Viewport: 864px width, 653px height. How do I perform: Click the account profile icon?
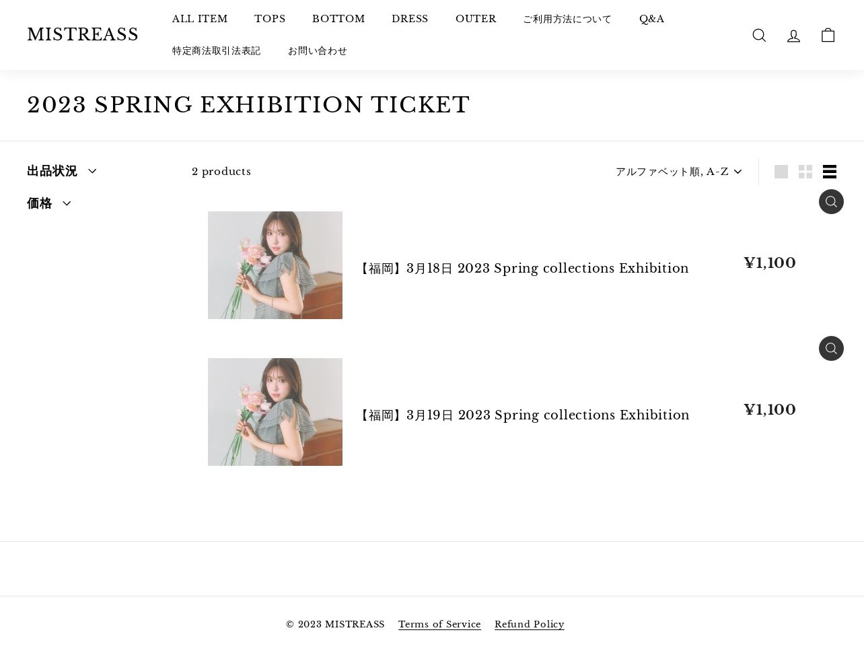[793, 35]
